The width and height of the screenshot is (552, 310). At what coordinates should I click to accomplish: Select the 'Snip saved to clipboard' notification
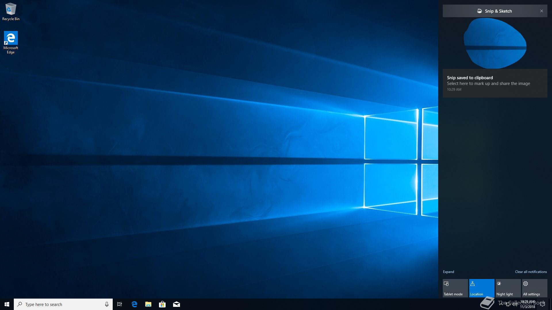pyautogui.click(x=495, y=83)
